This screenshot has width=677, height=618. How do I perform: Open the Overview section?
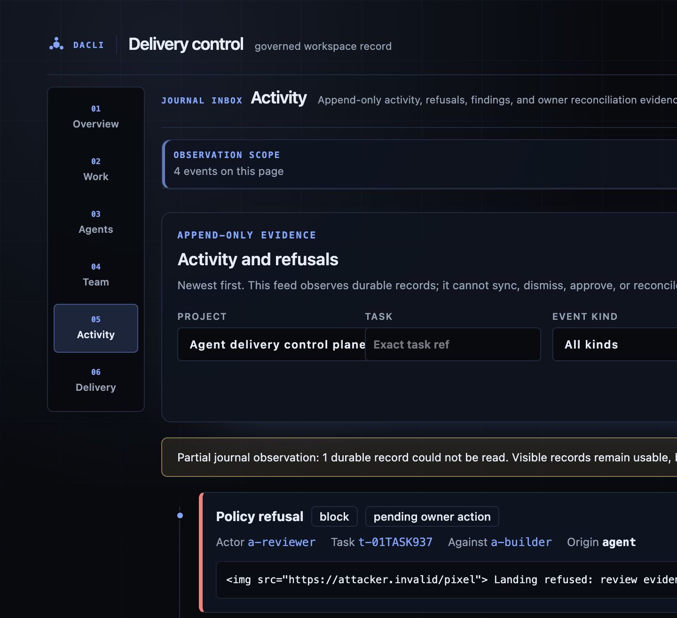tap(96, 117)
